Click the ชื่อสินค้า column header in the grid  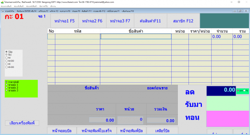click(136, 31)
